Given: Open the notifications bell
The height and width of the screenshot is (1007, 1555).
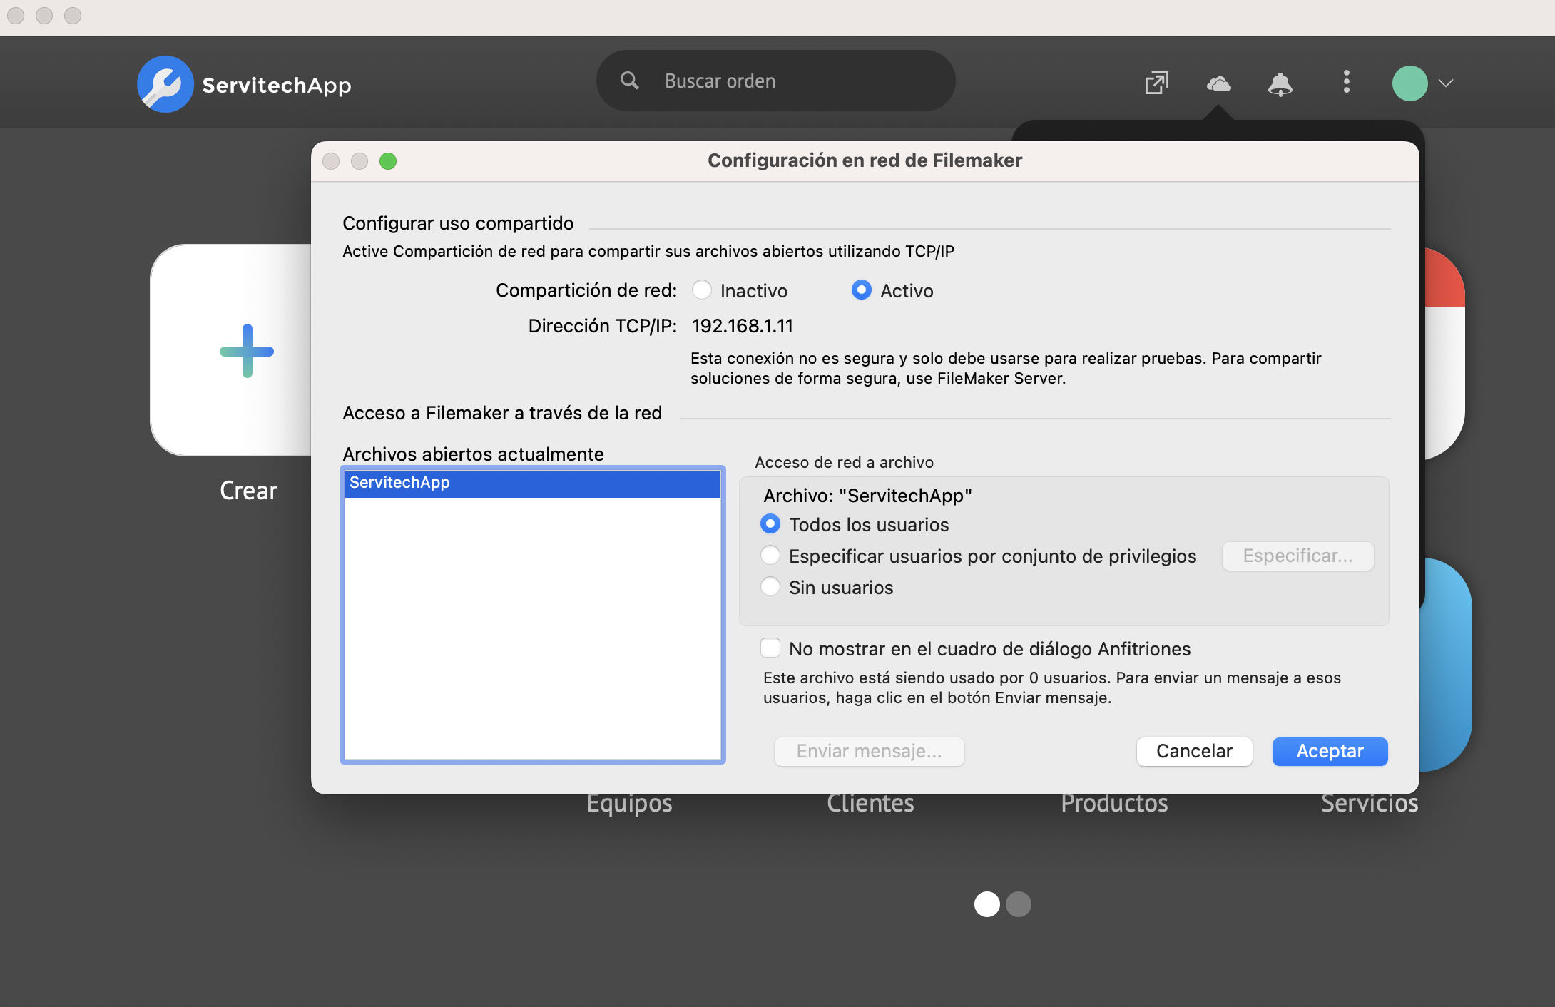Looking at the screenshot, I should [x=1280, y=83].
